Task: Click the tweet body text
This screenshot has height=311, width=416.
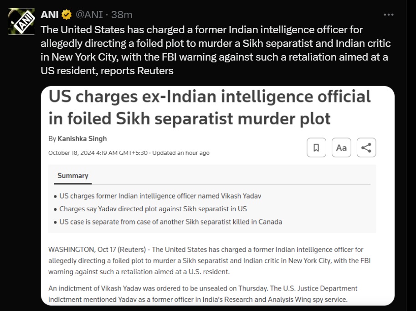Action: (215, 50)
